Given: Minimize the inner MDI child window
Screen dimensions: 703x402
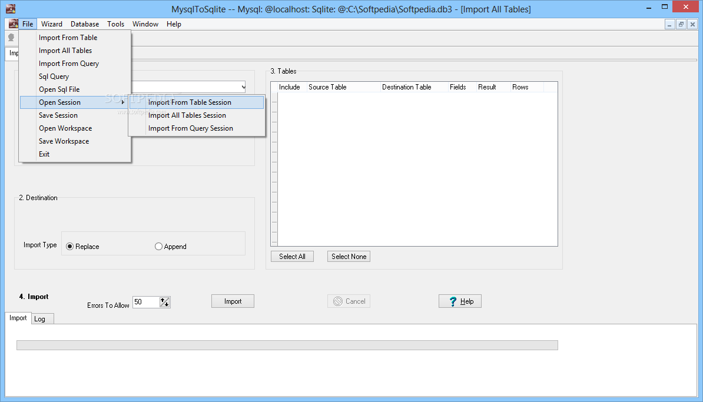Looking at the screenshot, I should coord(669,24).
